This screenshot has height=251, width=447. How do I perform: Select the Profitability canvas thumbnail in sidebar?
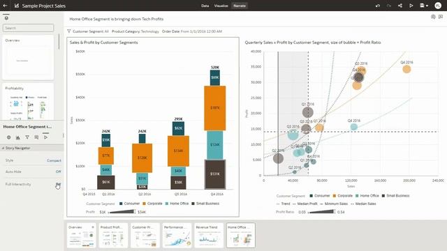tap(28, 102)
